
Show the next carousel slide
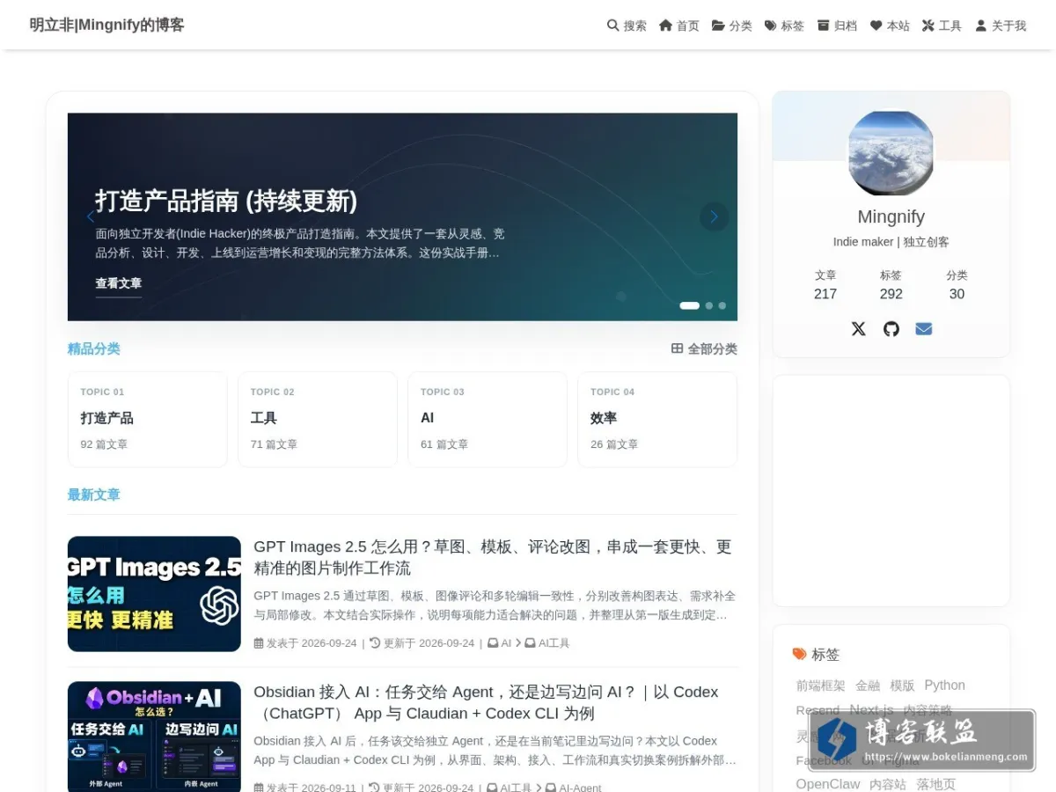(x=714, y=216)
